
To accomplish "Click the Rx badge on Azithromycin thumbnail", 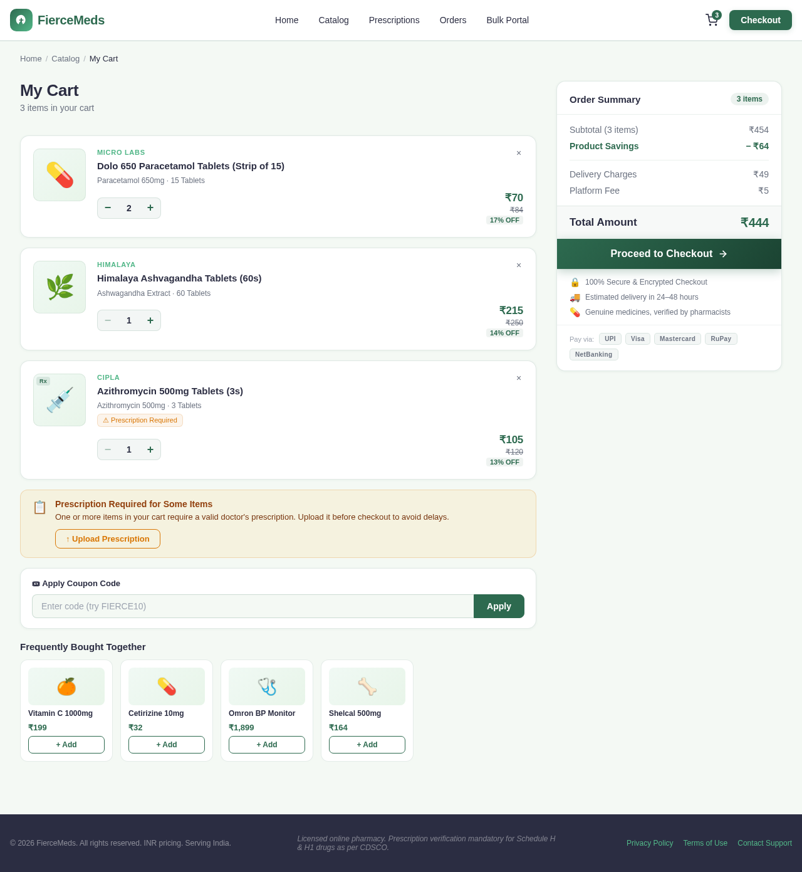I will click(x=42, y=381).
